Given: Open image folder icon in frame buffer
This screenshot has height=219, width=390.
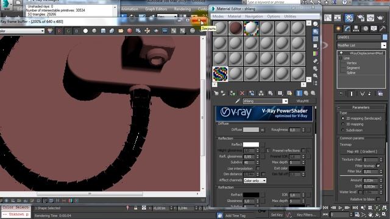Looking at the screenshot, I should [121, 31].
